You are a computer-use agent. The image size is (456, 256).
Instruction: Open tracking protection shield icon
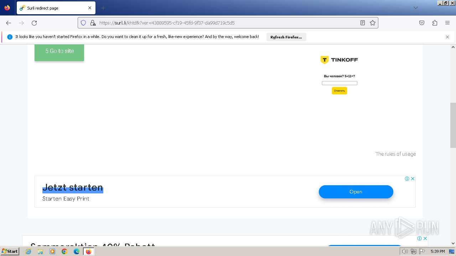pyautogui.click(x=83, y=23)
